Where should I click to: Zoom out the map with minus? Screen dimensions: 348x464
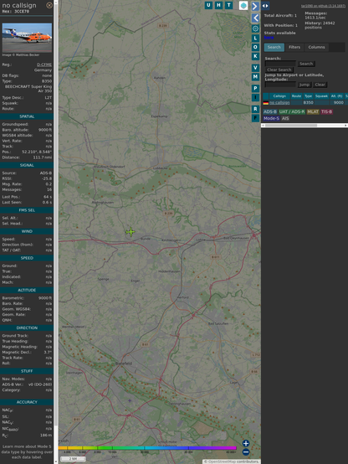point(246,452)
